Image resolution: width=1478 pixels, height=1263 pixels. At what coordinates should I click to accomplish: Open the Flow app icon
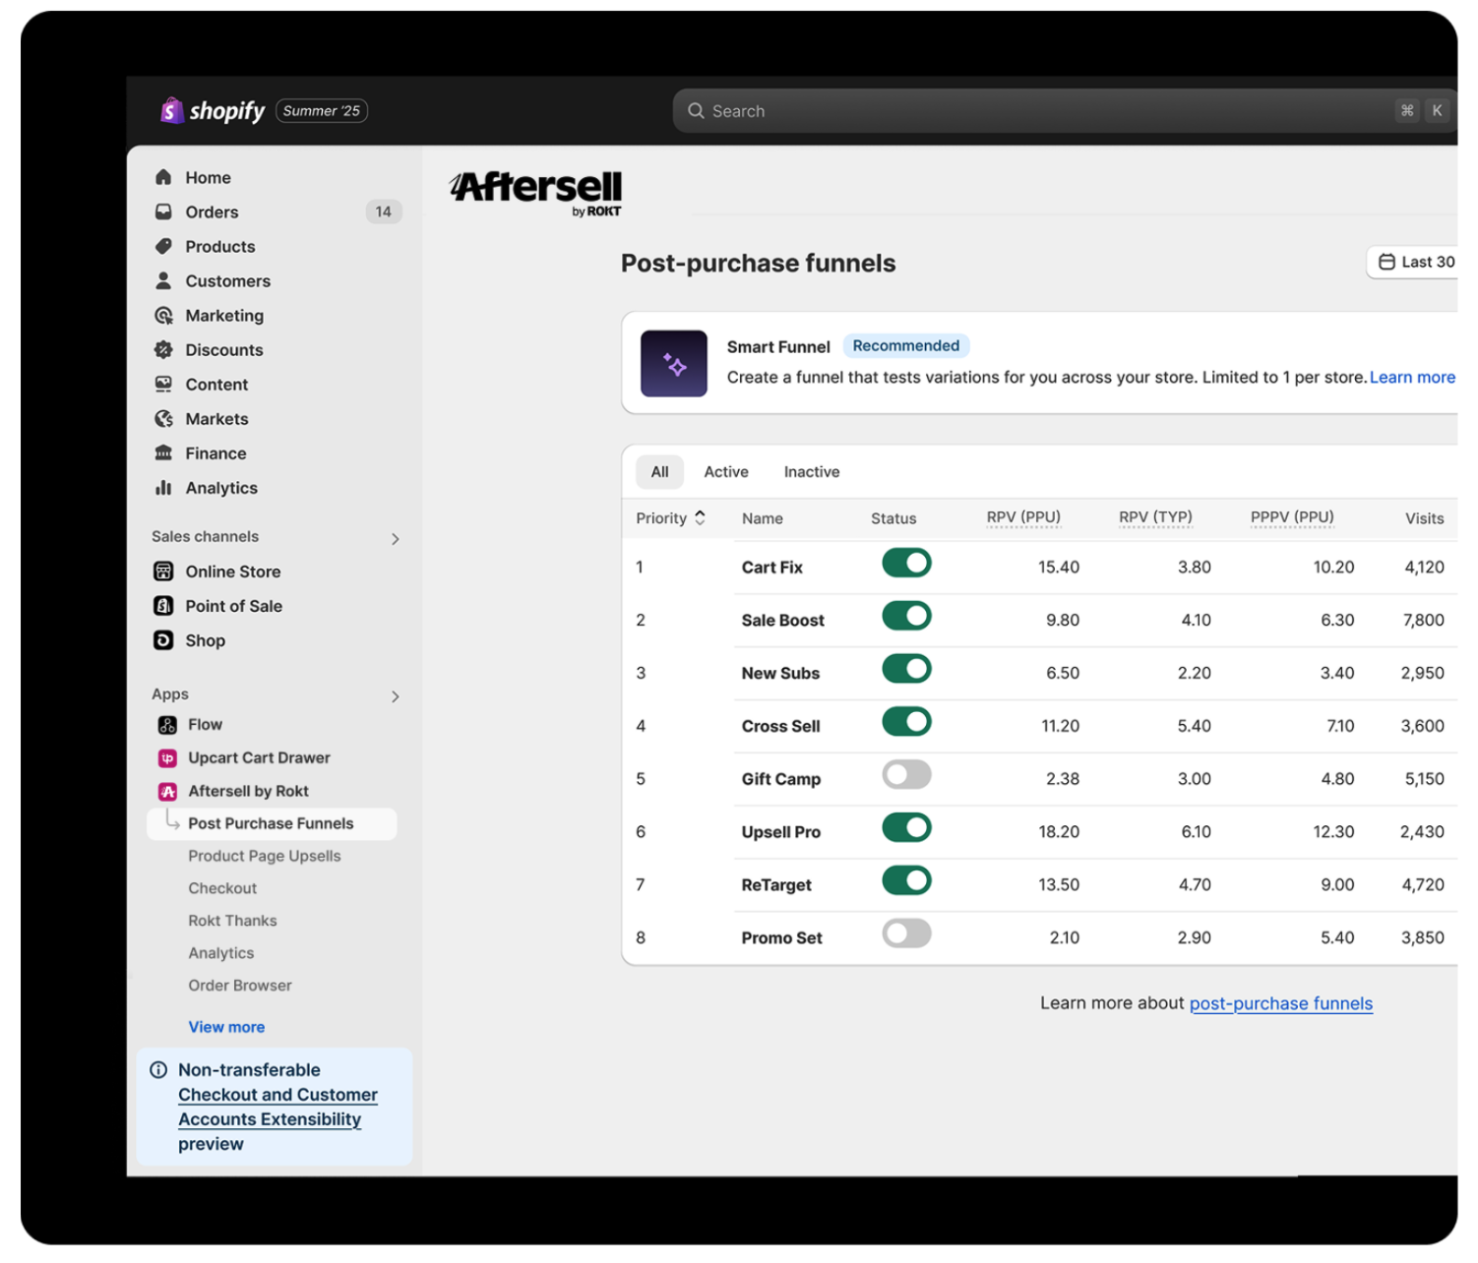166,724
